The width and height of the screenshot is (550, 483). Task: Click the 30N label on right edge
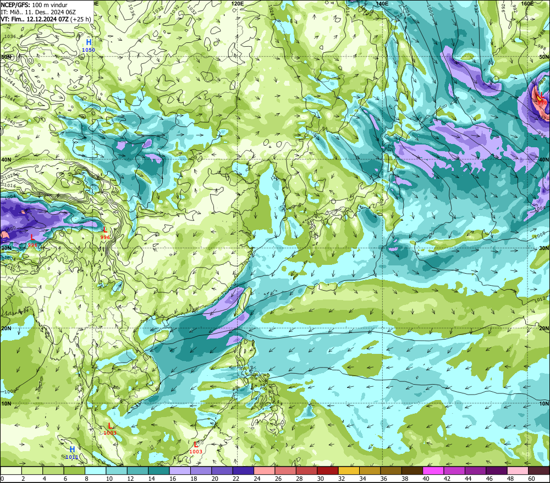click(544, 248)
